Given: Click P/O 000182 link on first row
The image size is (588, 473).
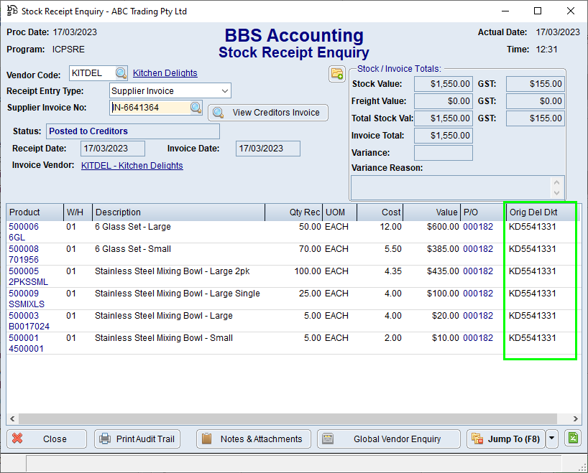Looking at the screenshot, I should tap(478, 227).
